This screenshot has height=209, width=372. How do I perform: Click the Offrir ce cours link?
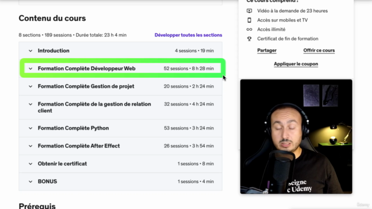click(x=319, y=51)
